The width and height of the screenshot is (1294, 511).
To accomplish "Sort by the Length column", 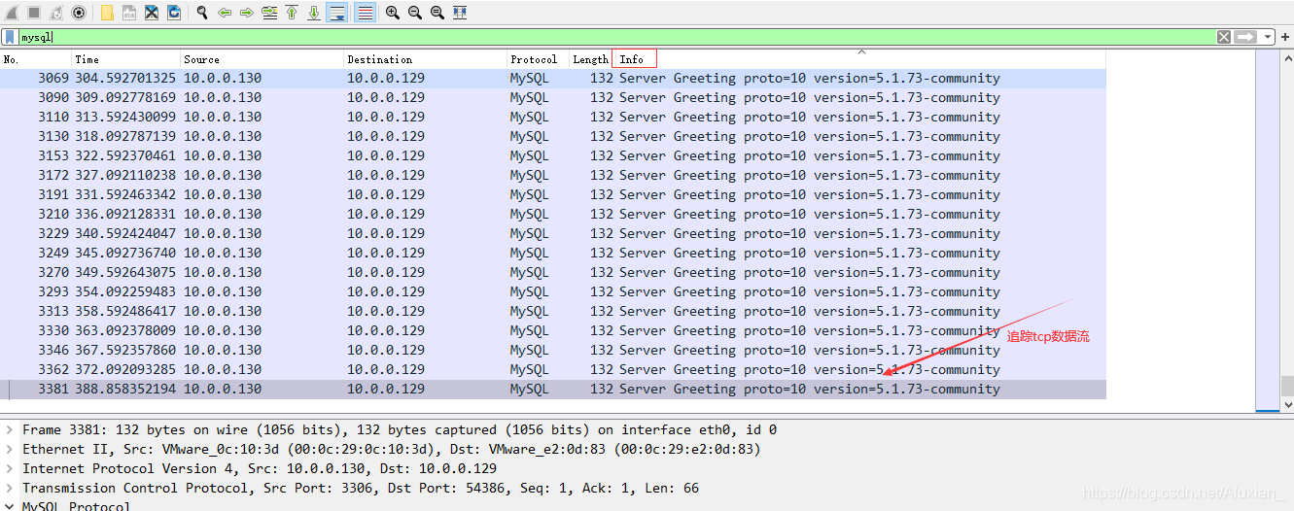I will pyautogui.click(x=590, y=59).
